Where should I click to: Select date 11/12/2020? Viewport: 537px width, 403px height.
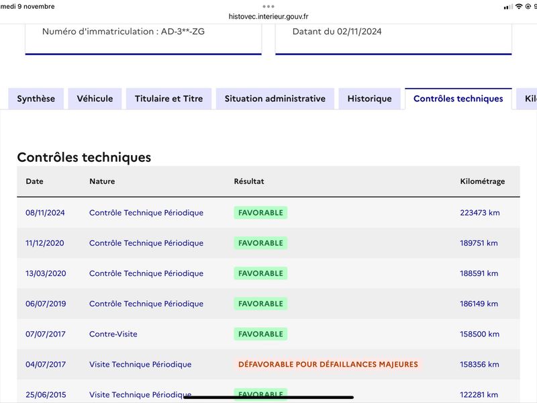(45, 243)
